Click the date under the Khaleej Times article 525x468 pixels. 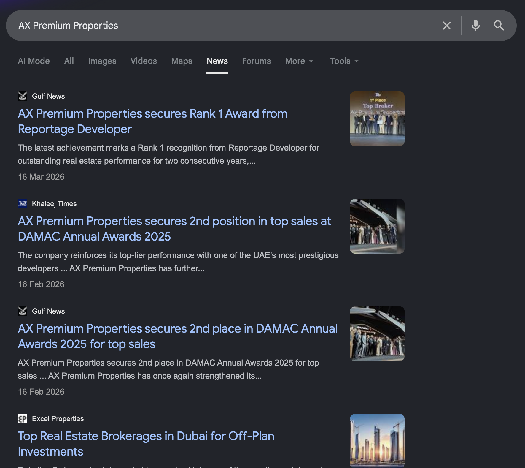(x=41, y=284)
